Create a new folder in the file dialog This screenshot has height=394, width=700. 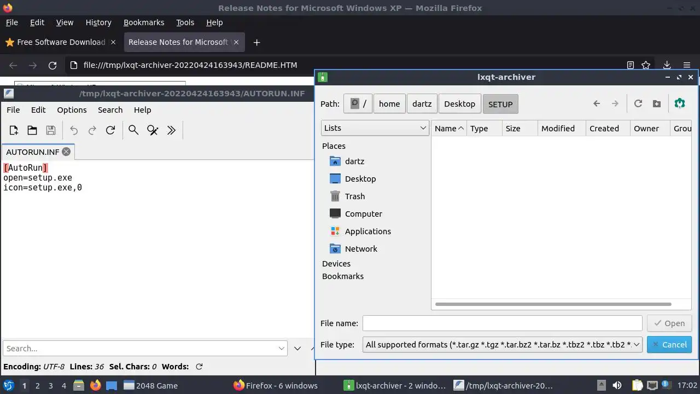click(656, 103)
